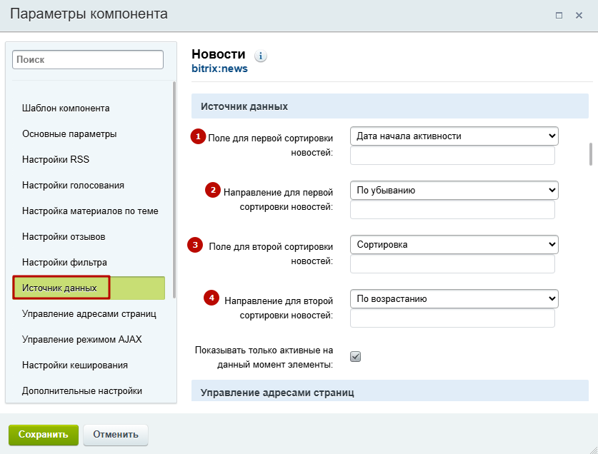Click the info icon next to Новости
This screenshot has width=598, height=454.
pyautogui.click(x=261, y=56)
